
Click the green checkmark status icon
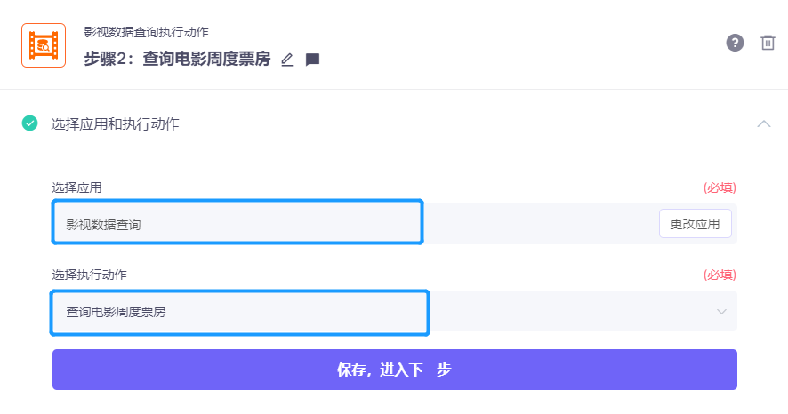click(x=29, y=123)
